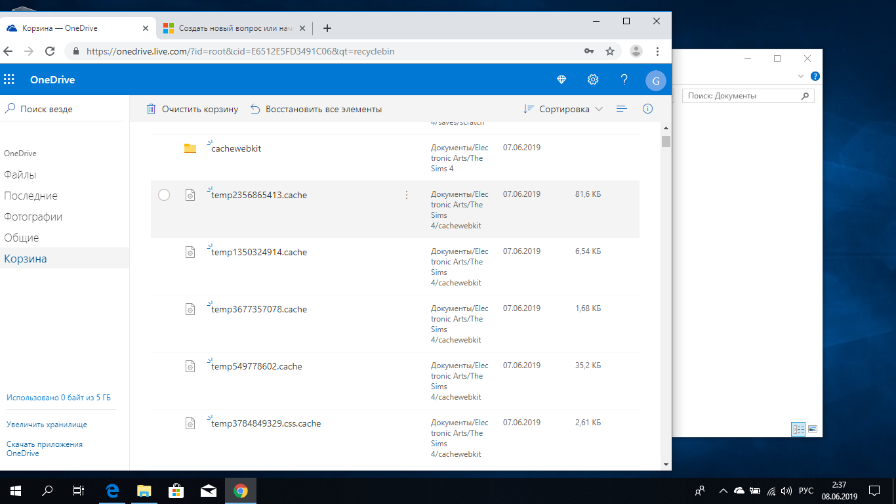Click Восстановить все элементы
896x504 pixels.
point(316,109)
